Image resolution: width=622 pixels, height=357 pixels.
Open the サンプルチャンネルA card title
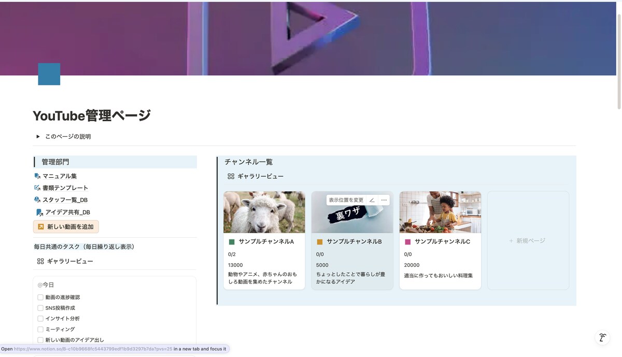(266, 242)
